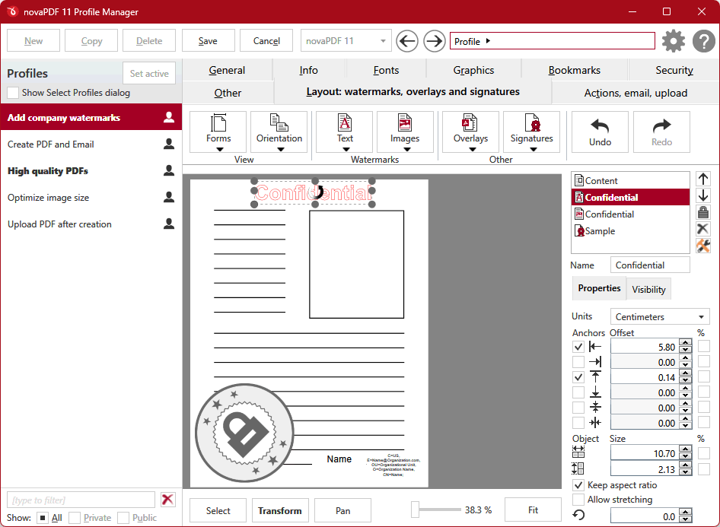720x527 pixels.
Task: Move selected layer down in the list
Action: 703,195
